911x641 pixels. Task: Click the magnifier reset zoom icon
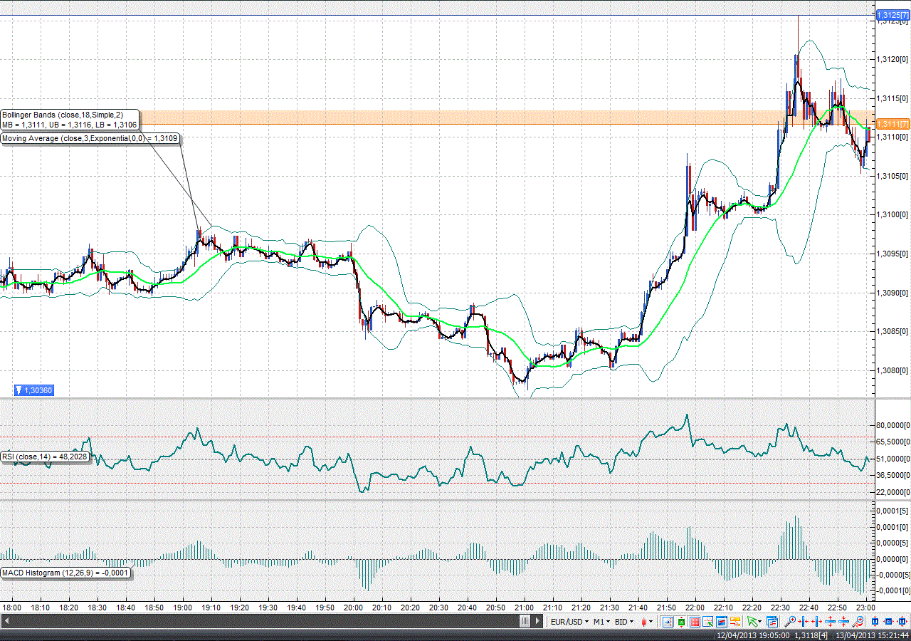(x=858, y=622)
